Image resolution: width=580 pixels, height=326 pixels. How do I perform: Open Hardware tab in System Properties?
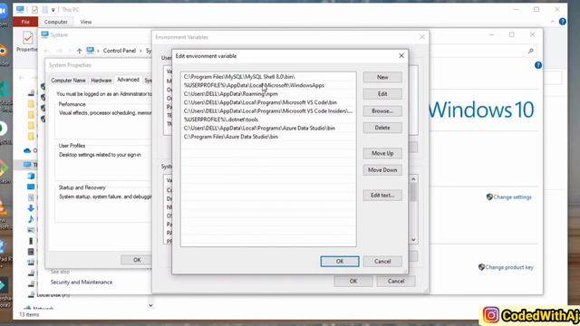(x=101, y=81)
